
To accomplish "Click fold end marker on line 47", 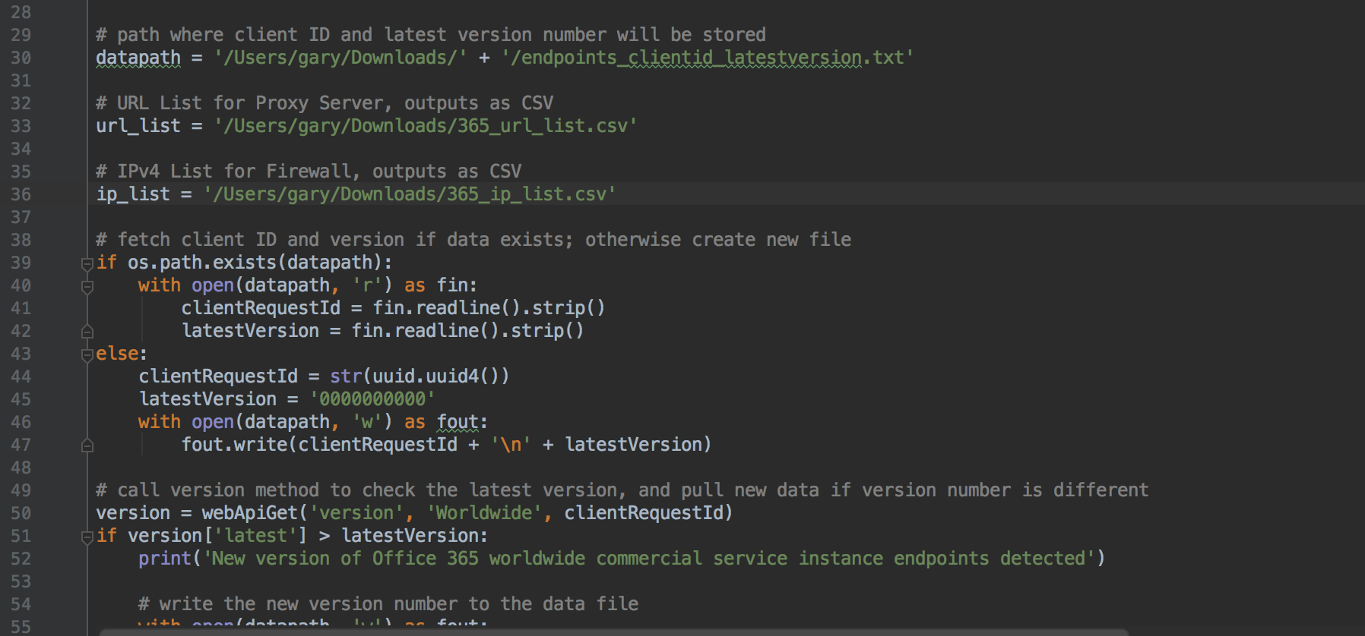I will pos(87,446).
